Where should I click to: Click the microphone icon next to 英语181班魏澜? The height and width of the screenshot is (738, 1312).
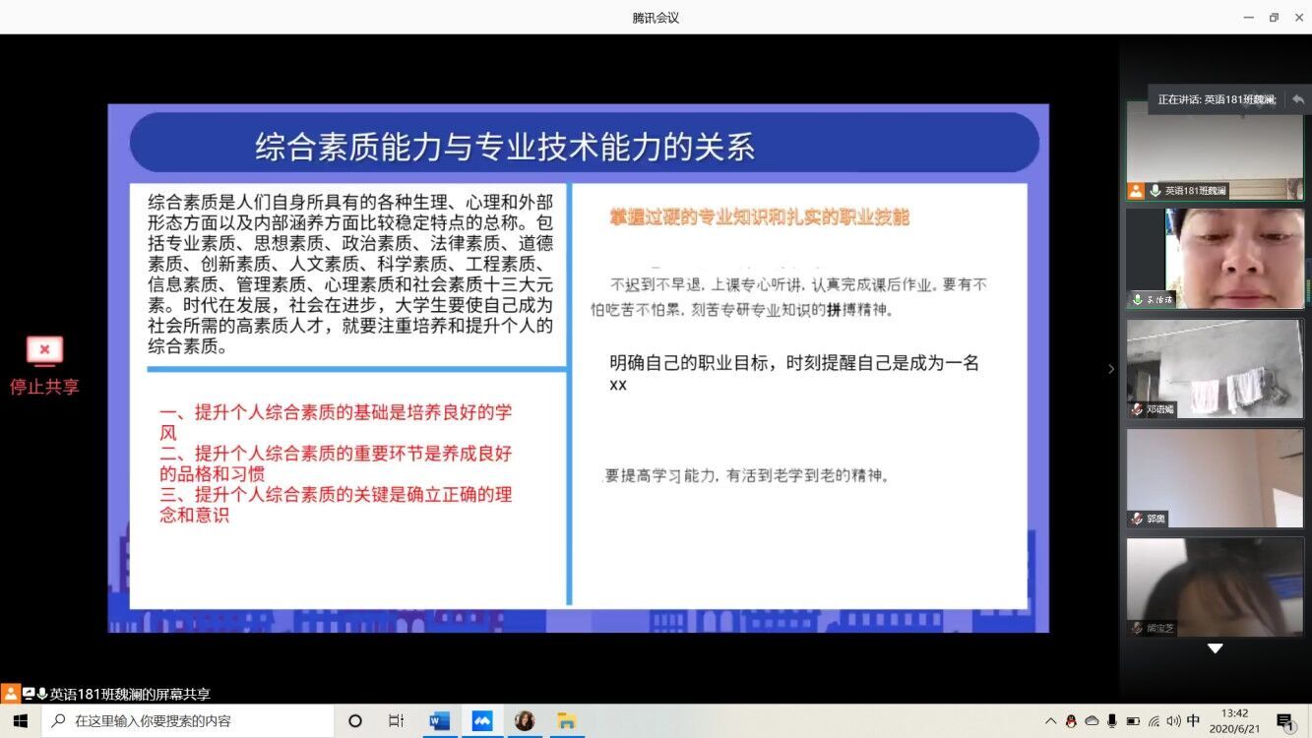[x=1155, y=191]
